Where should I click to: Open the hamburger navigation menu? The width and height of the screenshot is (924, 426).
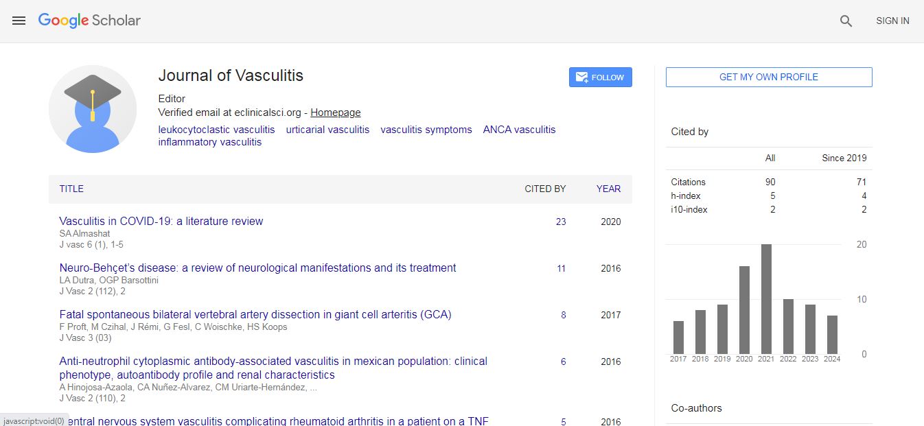[19, 21]
